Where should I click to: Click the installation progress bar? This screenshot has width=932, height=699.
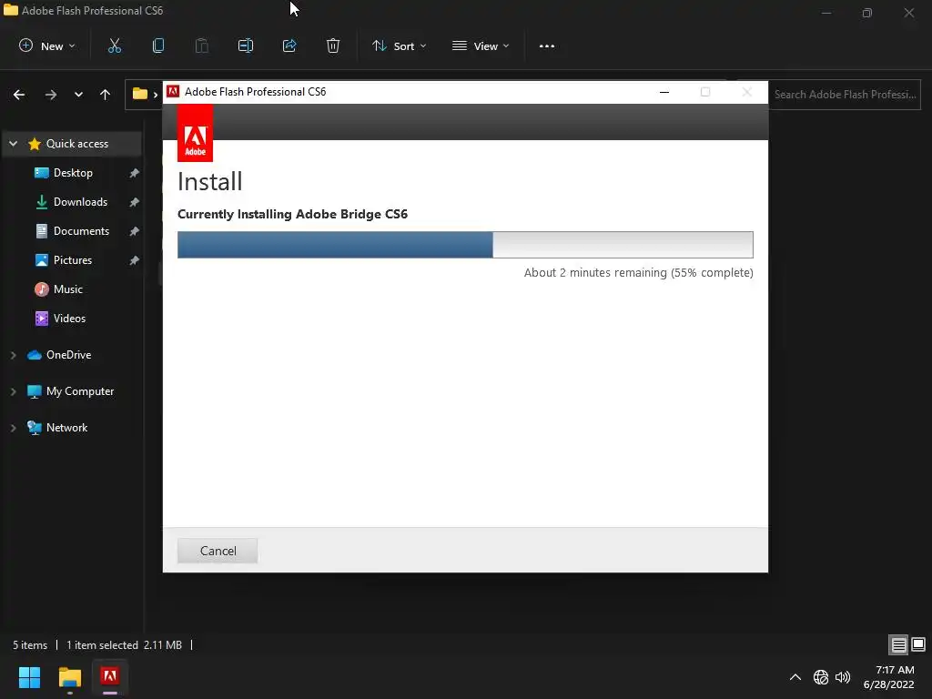click(x=465, y=245)
